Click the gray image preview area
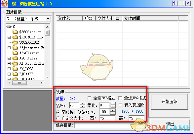The height and width of the screenshot is (134, 194). click(27, 111)
